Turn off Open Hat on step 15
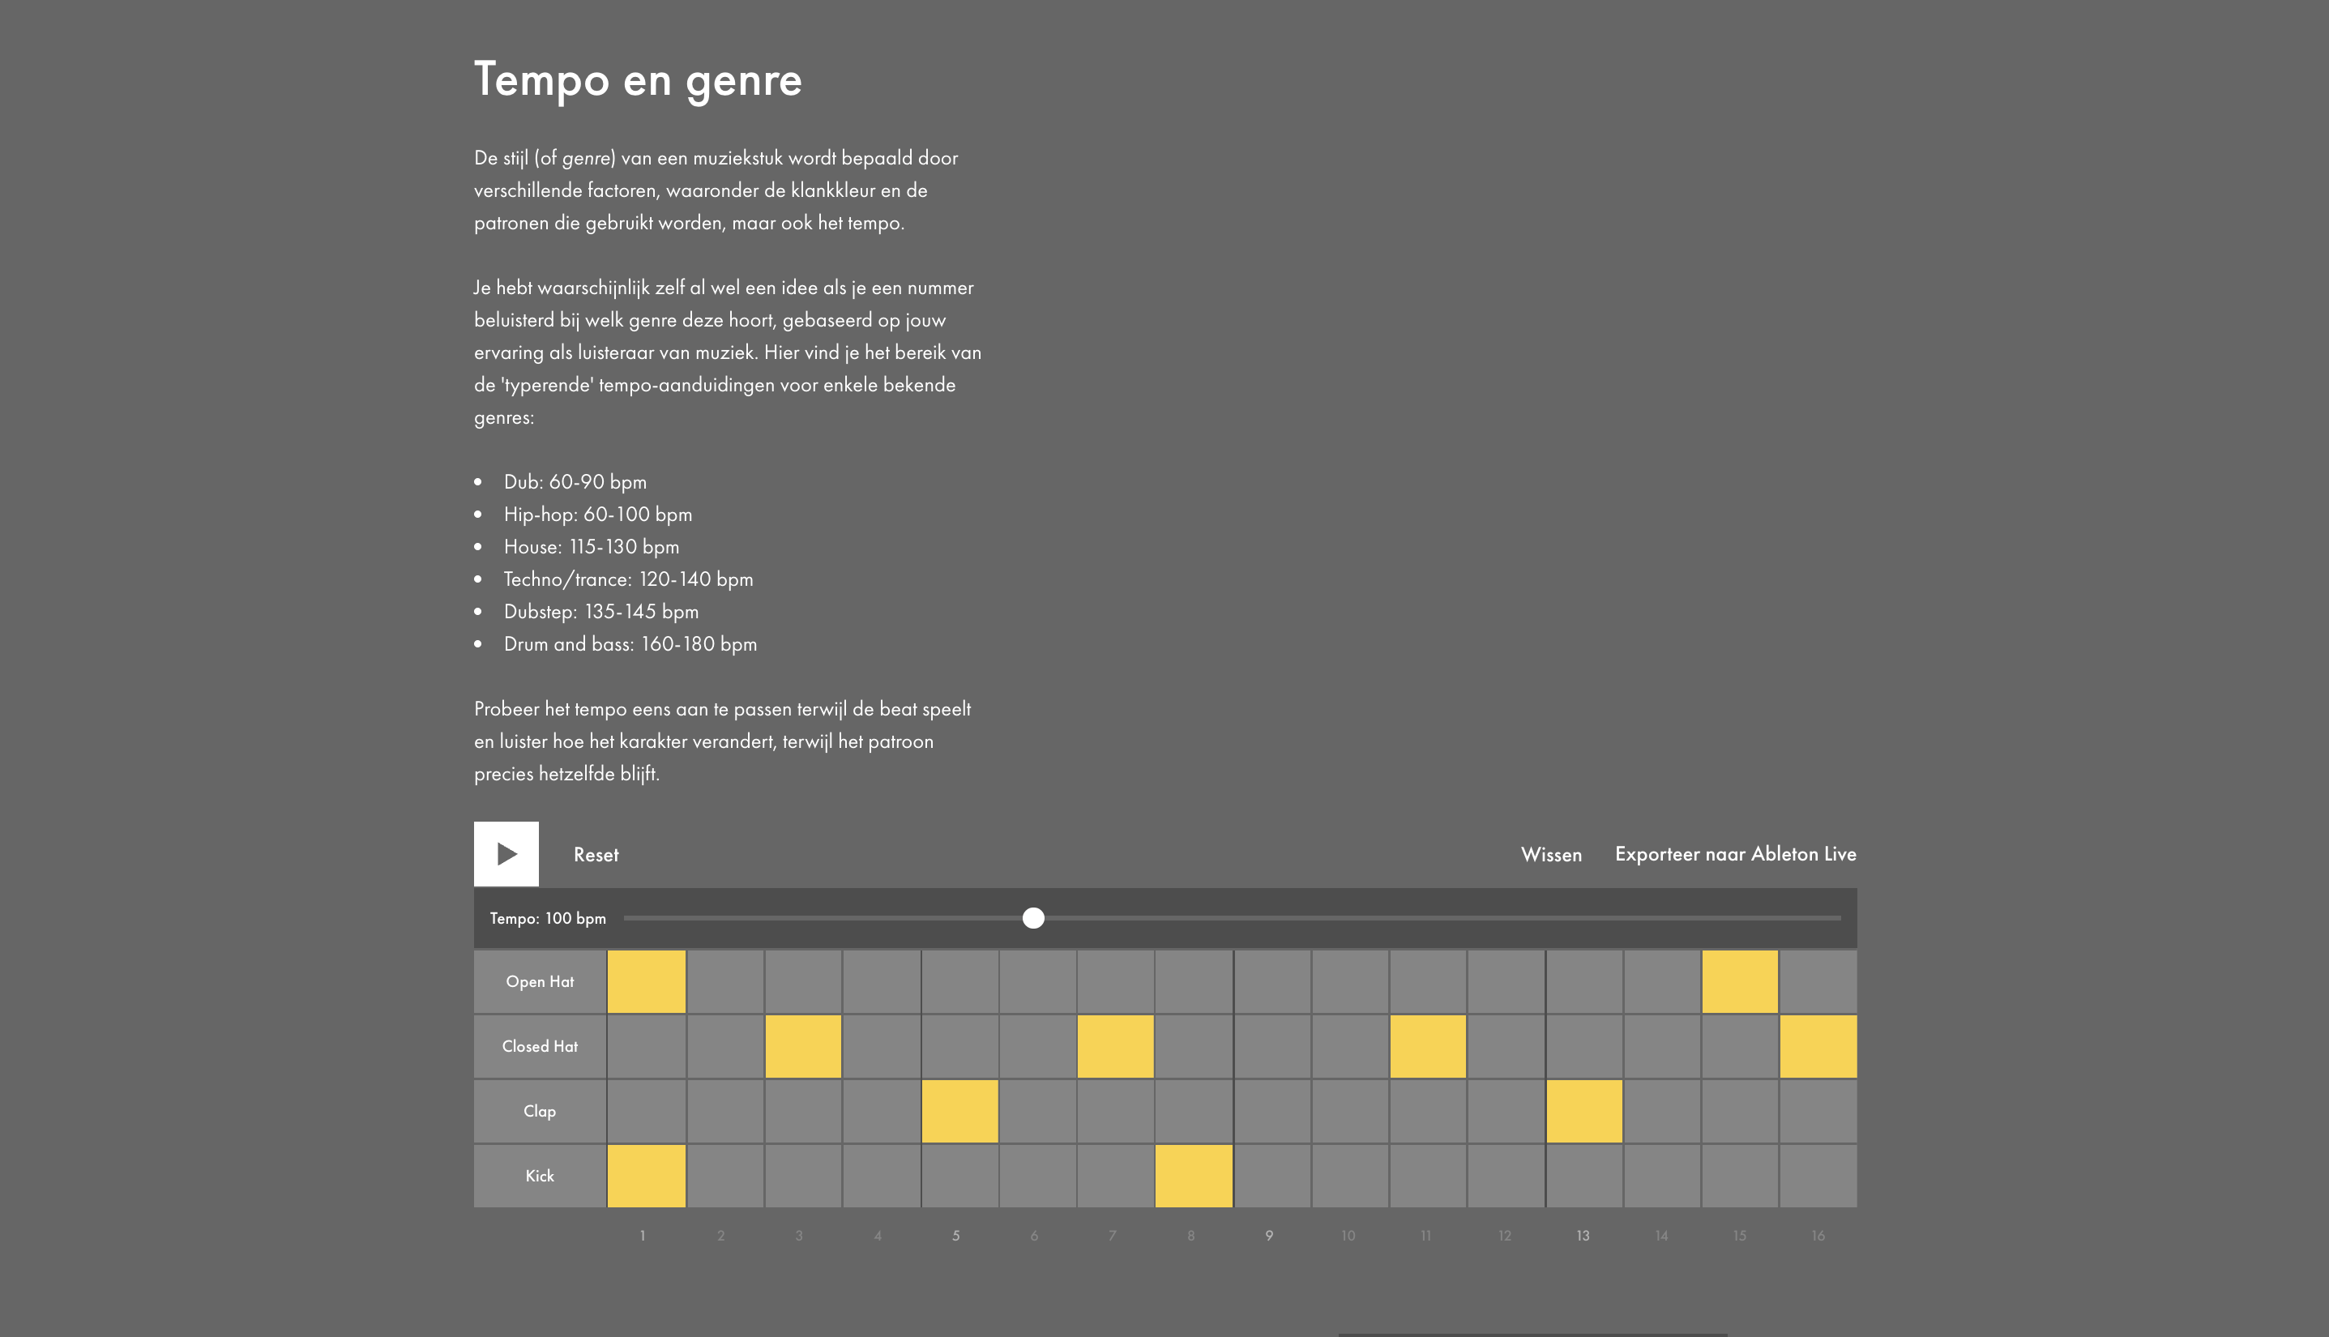This screenshot has width=2329, height=1337. point(1739,981)
